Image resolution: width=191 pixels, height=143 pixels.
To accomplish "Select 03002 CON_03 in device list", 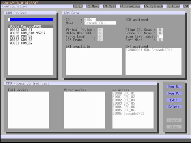I will [30, 40].
